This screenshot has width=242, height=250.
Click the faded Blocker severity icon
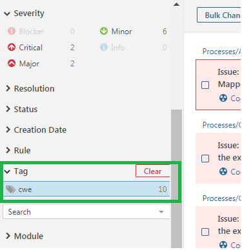(12, 31)
